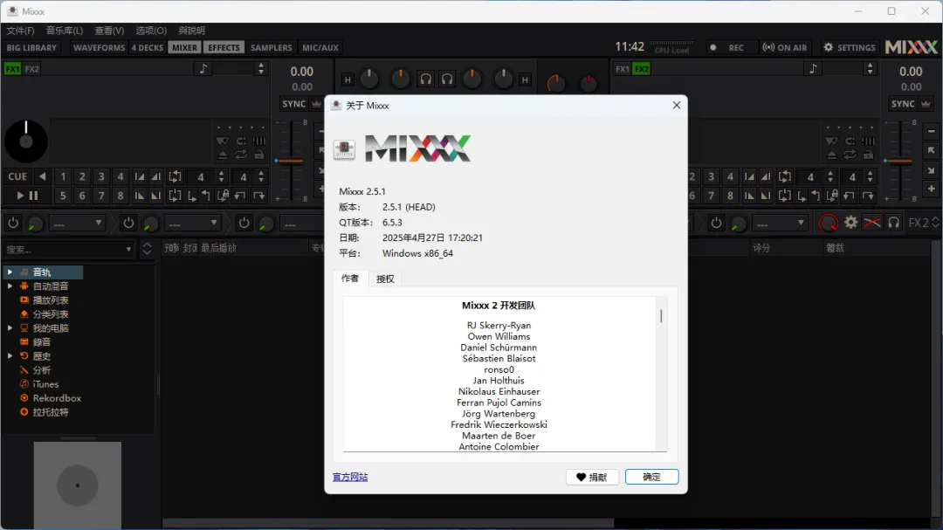Close the 关于 Mixxx dialog
The width and height of the screenshot is (943, 530).
click(x=677, y=106)
